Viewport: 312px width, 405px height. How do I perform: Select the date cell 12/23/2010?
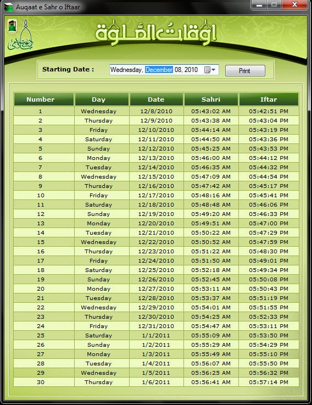click(156, 251)
